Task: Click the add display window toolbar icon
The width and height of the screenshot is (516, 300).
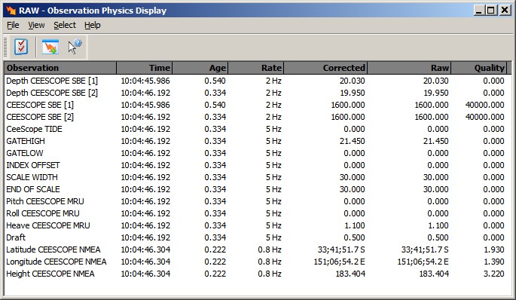Action: pyautogui.click(x=50, y=47)
